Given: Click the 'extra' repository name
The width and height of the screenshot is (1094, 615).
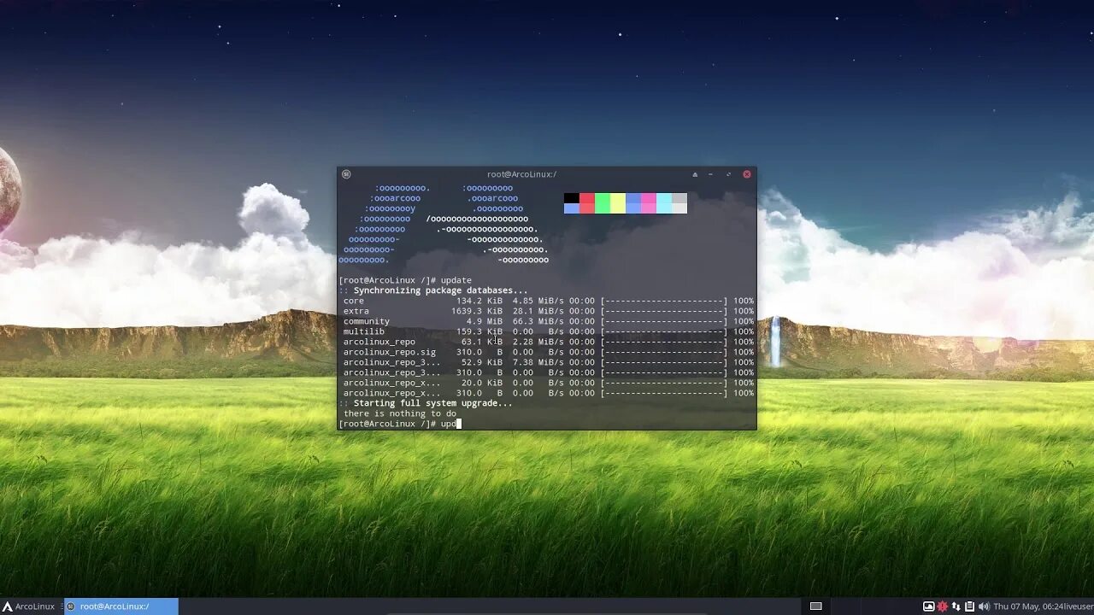Looking at the screenshot, I should (356, 311).
